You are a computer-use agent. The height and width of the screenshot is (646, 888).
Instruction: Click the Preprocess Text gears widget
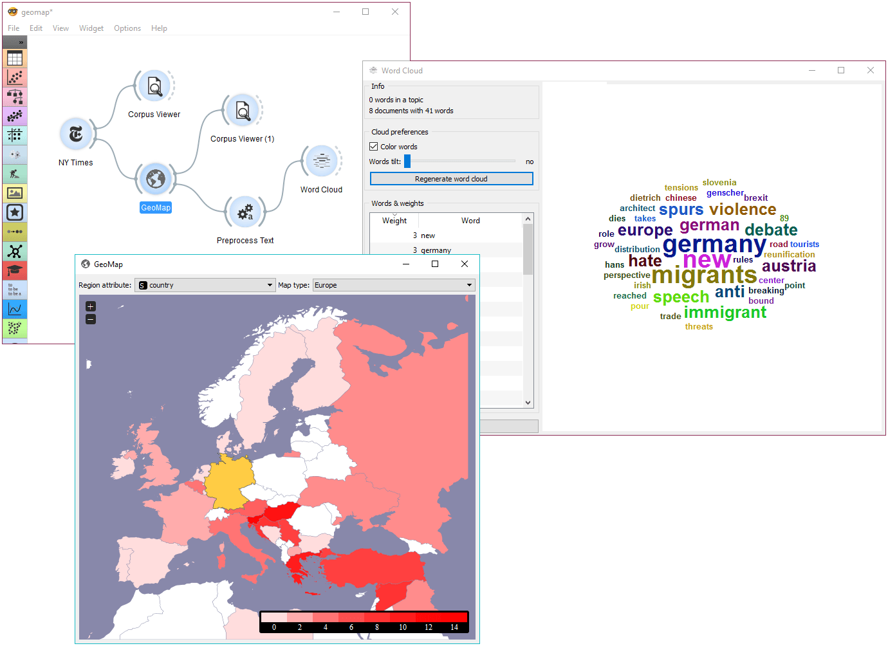click(x=245, y=212)
